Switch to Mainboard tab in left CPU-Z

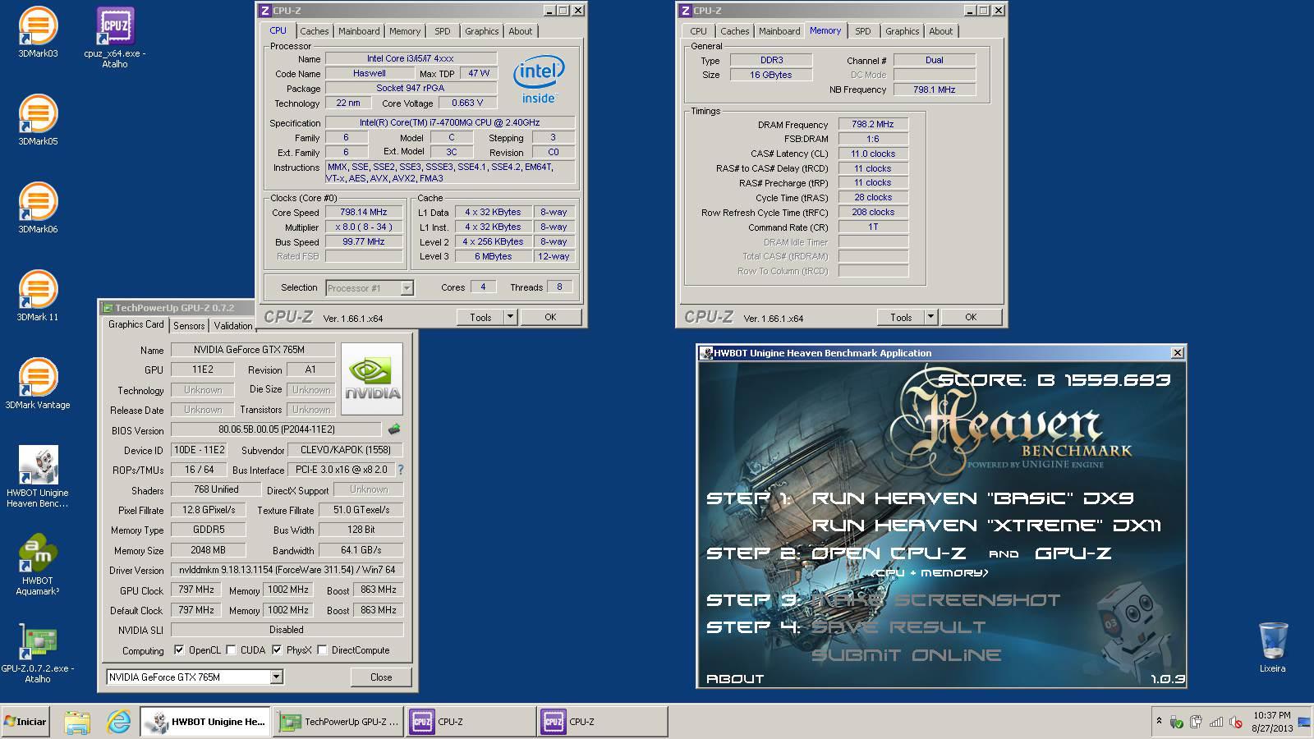(x=359, y=31)
